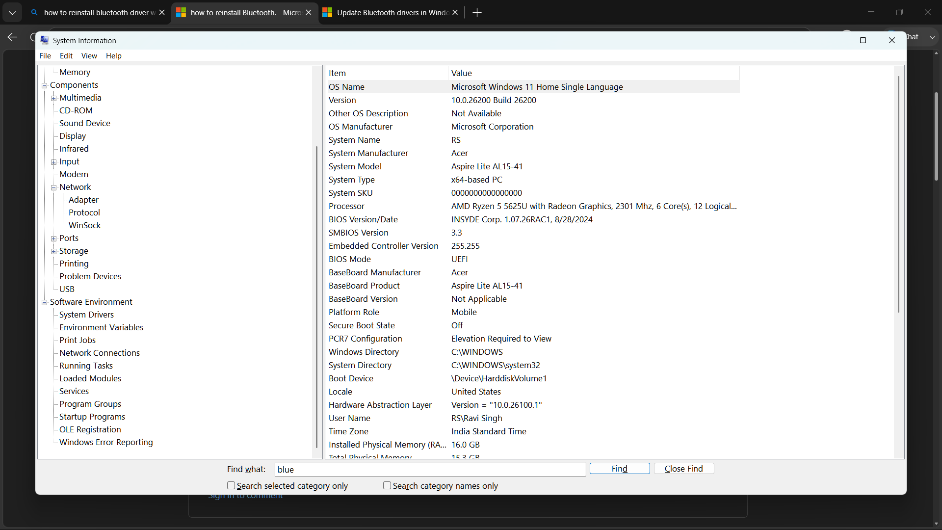Select the OS Name row
942x530 pixels.
click(x=533, y=87)
